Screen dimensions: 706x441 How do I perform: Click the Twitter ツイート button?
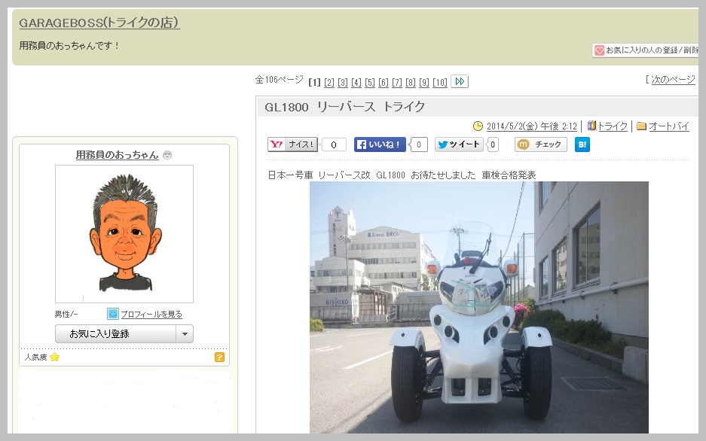tap(459, 144)
